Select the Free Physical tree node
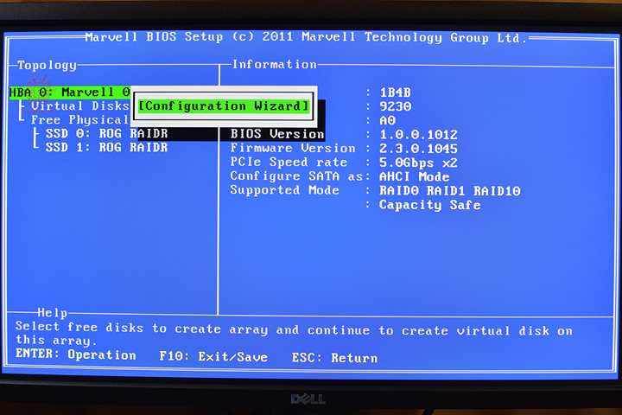Image resolution: width=622 pixels, height=415 pixels. (x=79, y=120)
